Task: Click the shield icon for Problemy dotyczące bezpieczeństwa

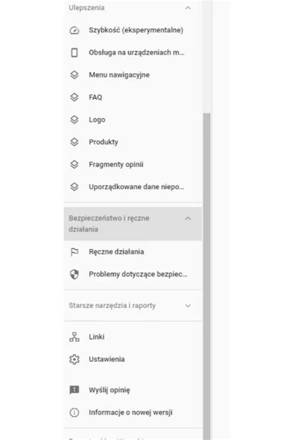Action: click(74, 274)
